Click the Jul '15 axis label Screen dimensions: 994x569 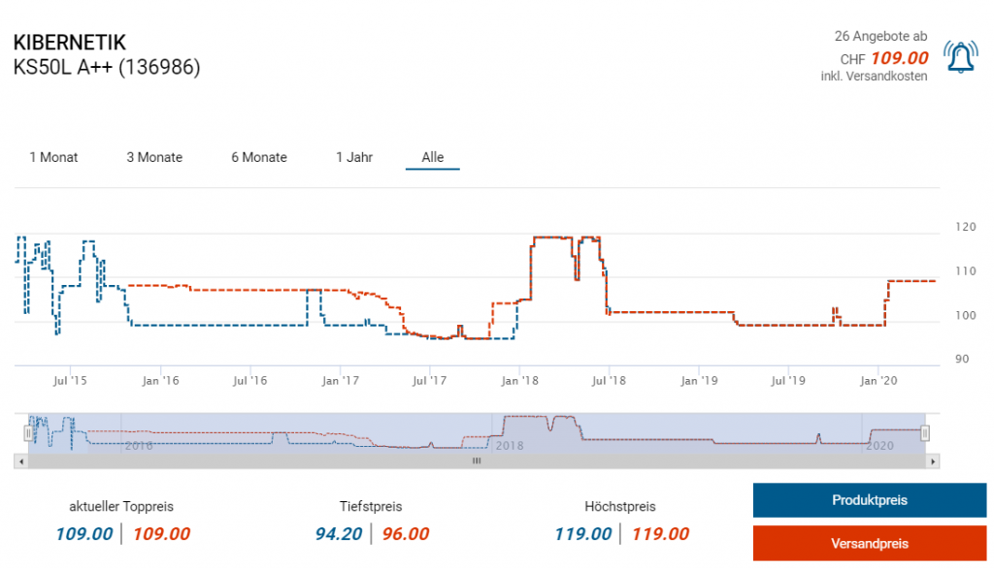(70, 380)
